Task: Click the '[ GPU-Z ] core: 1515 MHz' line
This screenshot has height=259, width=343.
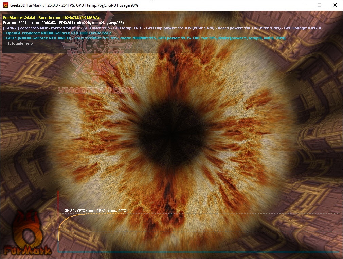Action: coord(162,28)
